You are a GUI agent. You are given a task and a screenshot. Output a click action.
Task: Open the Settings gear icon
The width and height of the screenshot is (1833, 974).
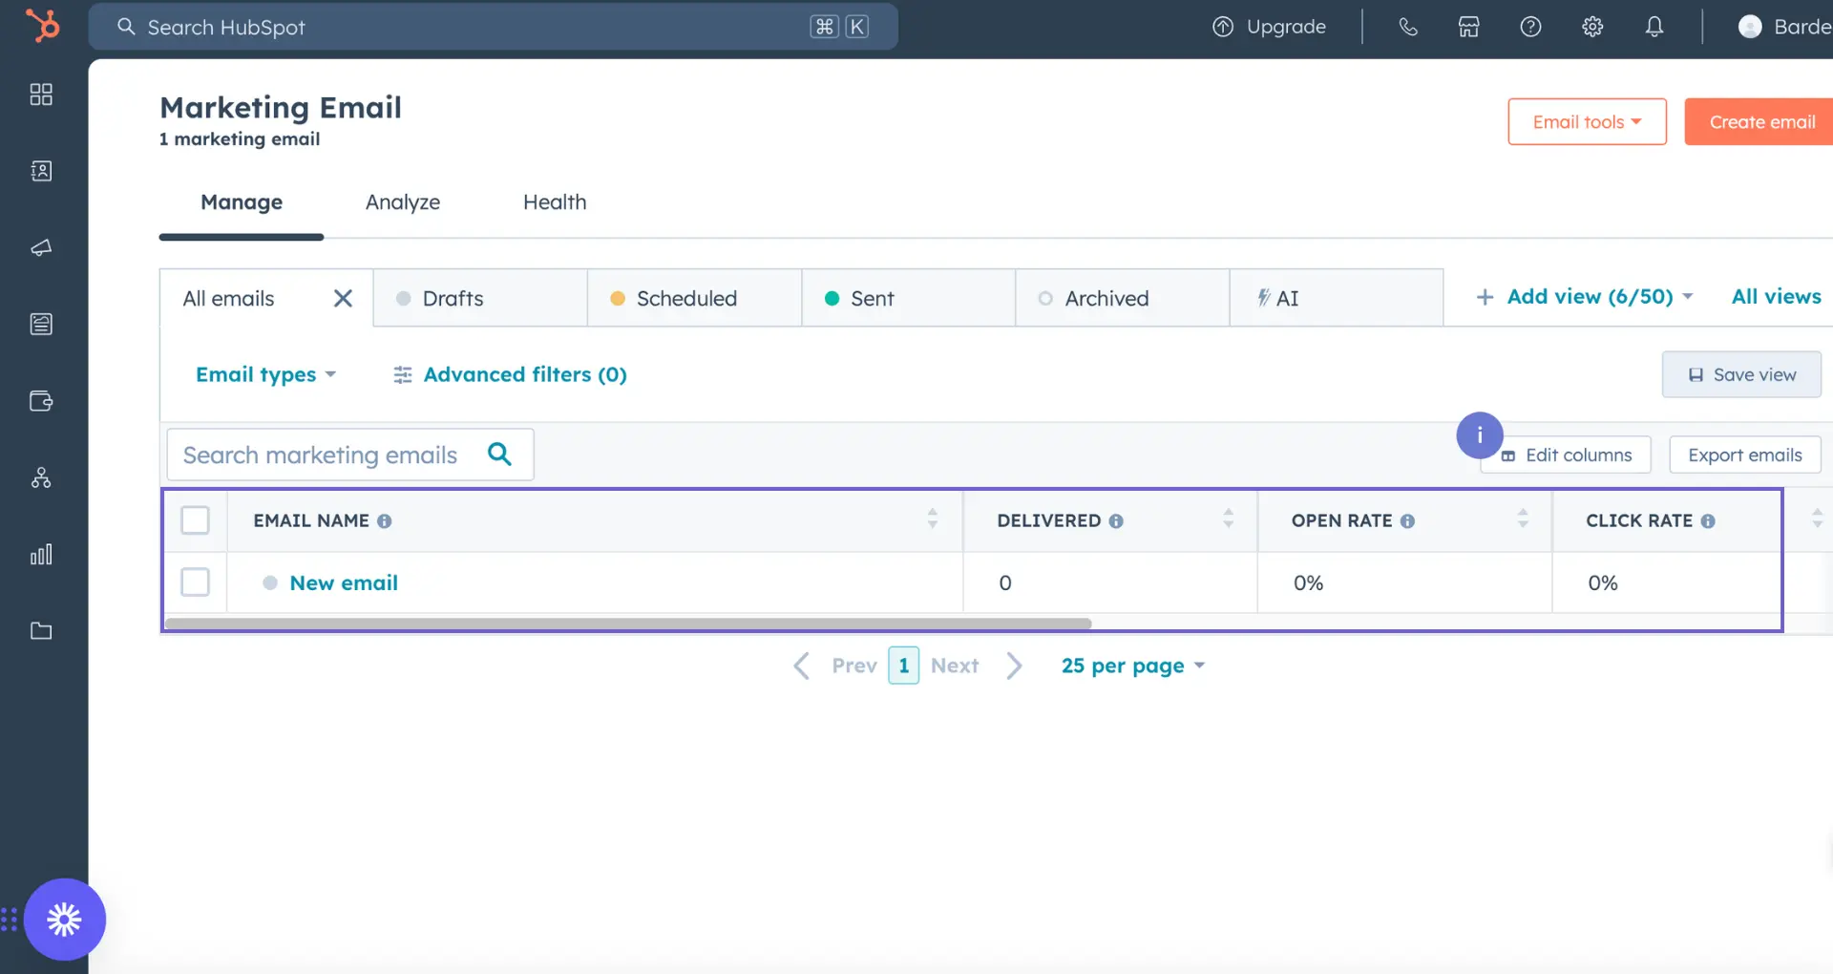(1592, 27)
